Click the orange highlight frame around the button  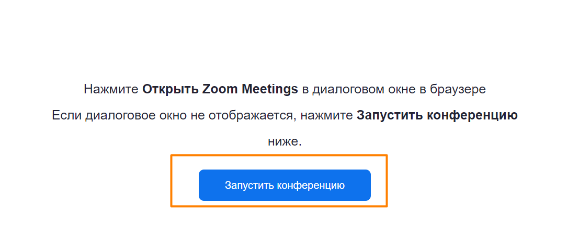386,180
